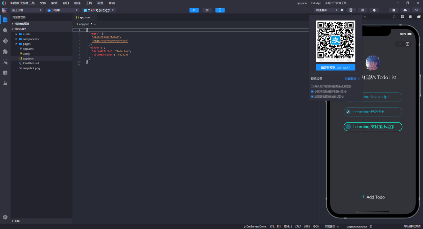Open the 设置 menu
423x229 pixels.
coord(100,3)
